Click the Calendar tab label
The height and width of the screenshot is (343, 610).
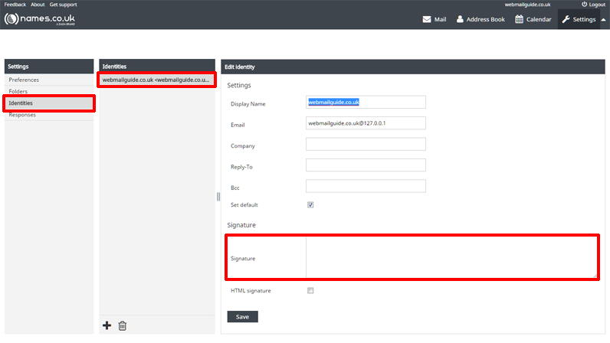tap(539, 19)
